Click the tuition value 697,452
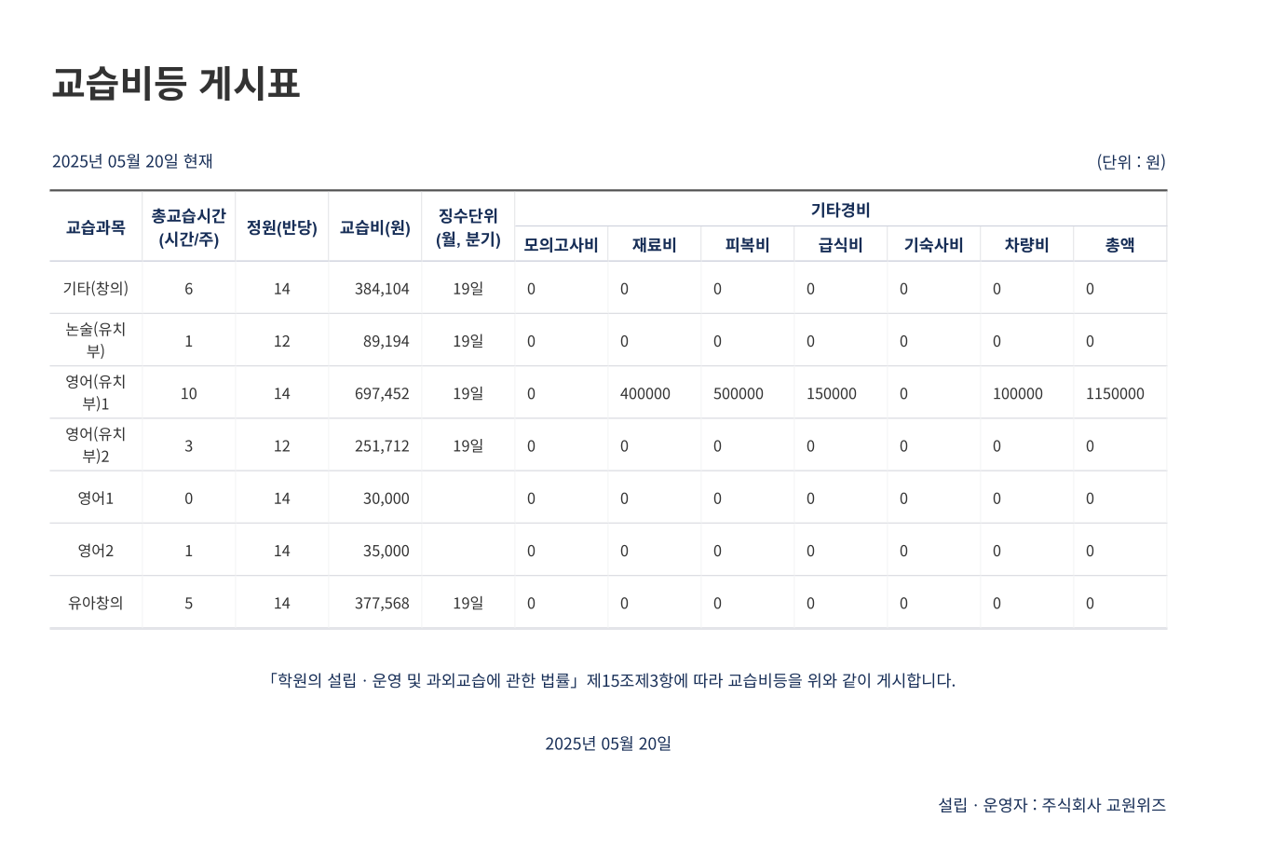The image size is (1261, 860). 382,394
